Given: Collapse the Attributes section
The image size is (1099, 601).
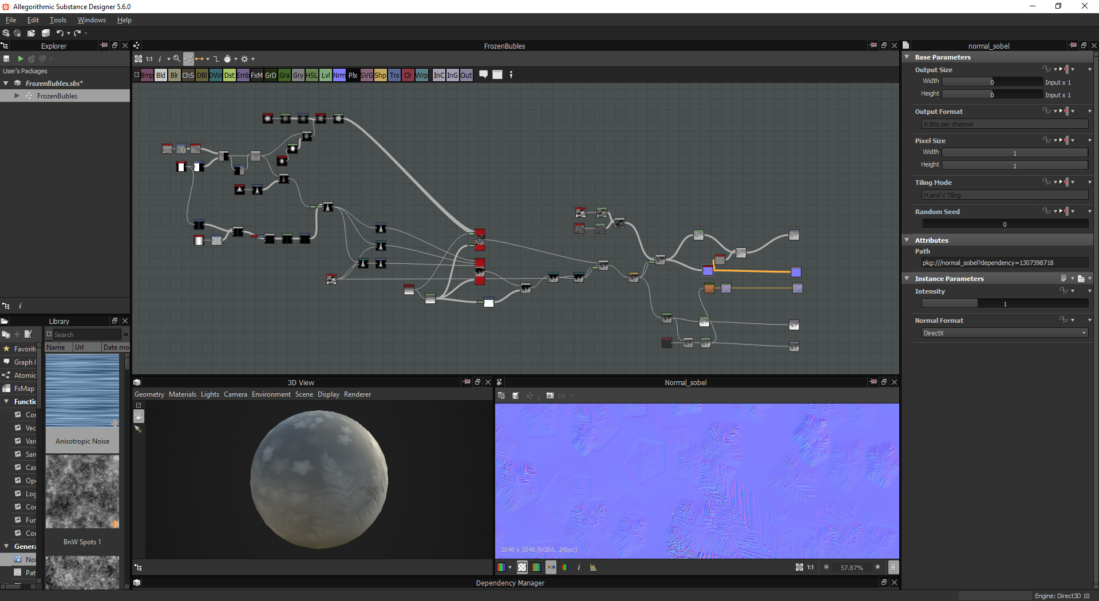Looking at the screenshot, I should pyautogui.click(x=907, y=240).
